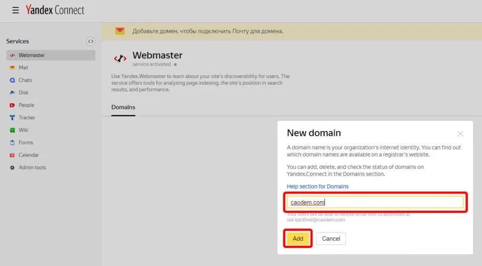
Task: Collapse the Services sidebar with arrow toggle
Action: [x=90, y=41]
